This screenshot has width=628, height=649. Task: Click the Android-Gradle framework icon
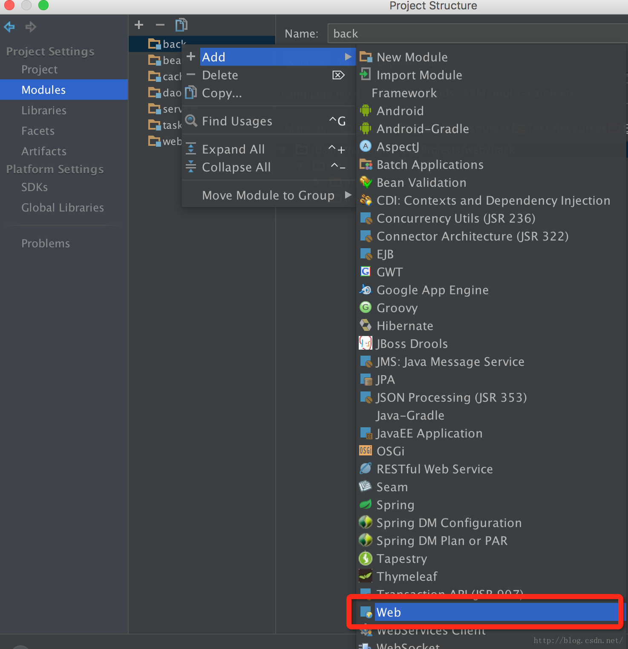pos(366,129)
